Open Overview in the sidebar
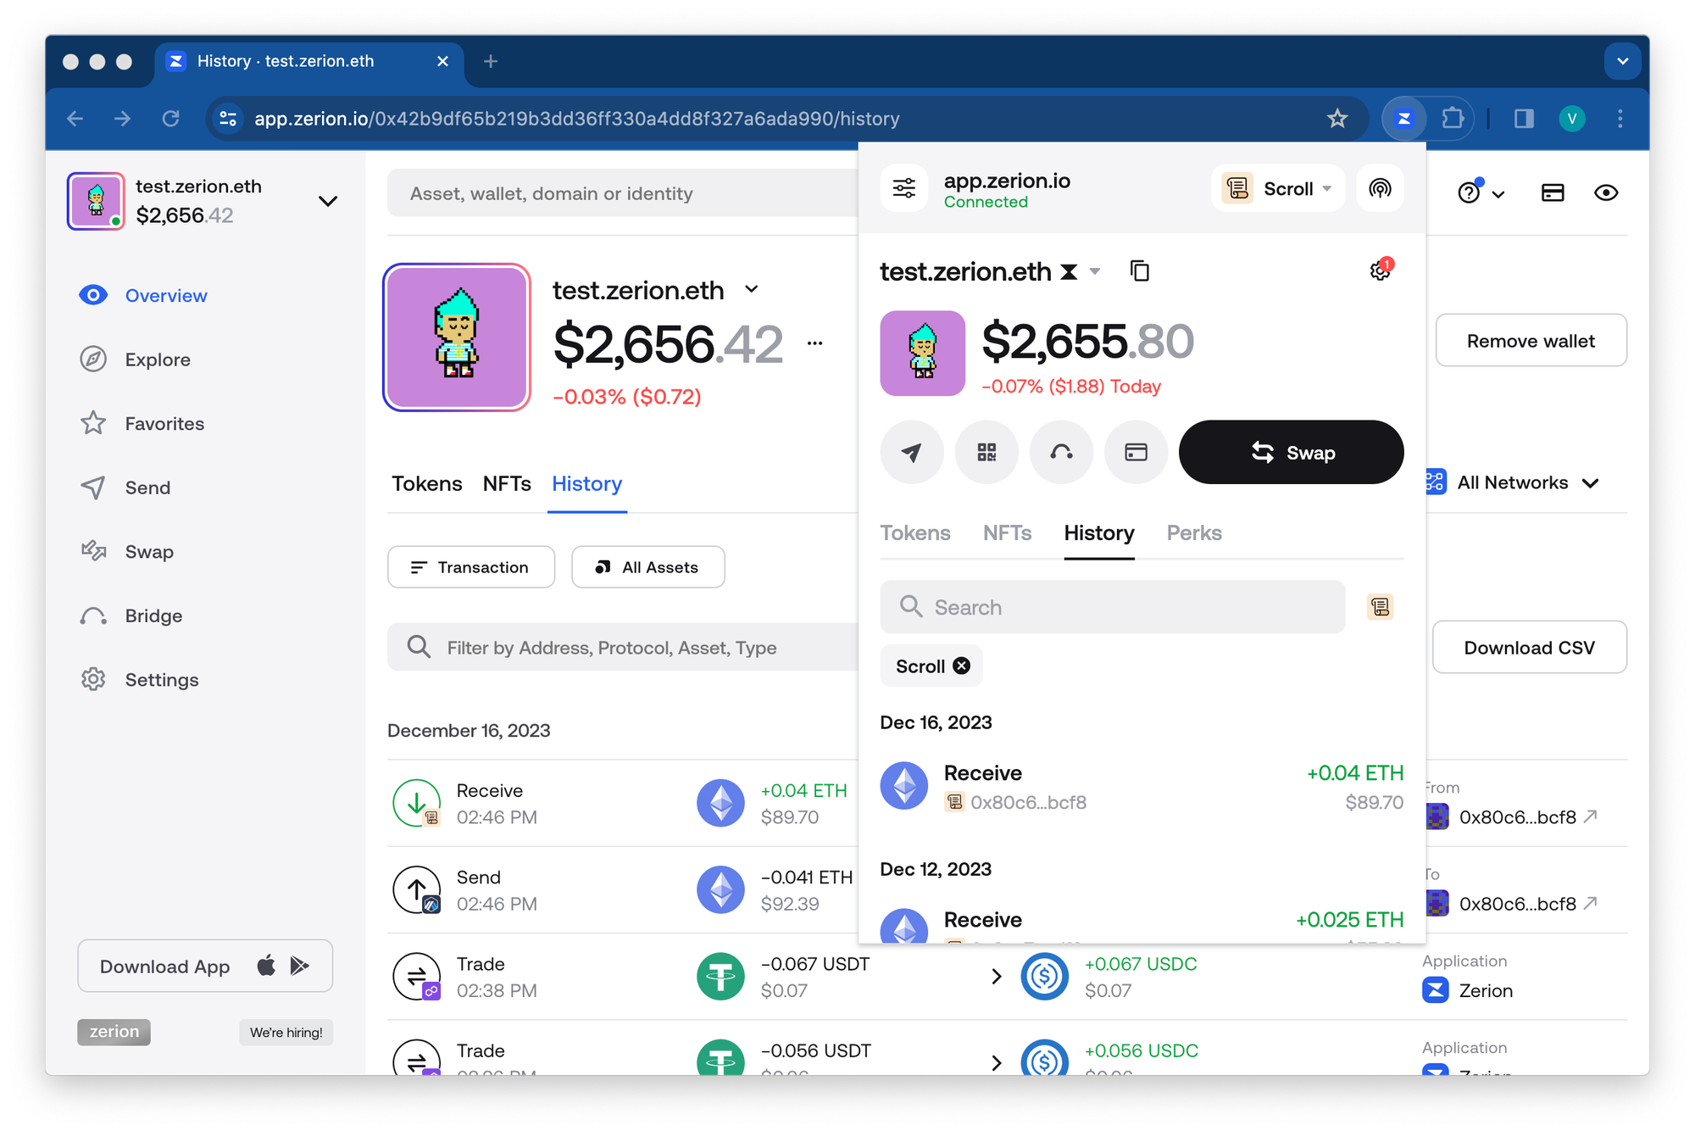This screenshot has height=1131, width=1695. tap(142, 295)
